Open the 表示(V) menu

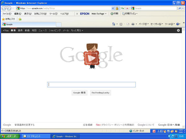coord(28,14)
